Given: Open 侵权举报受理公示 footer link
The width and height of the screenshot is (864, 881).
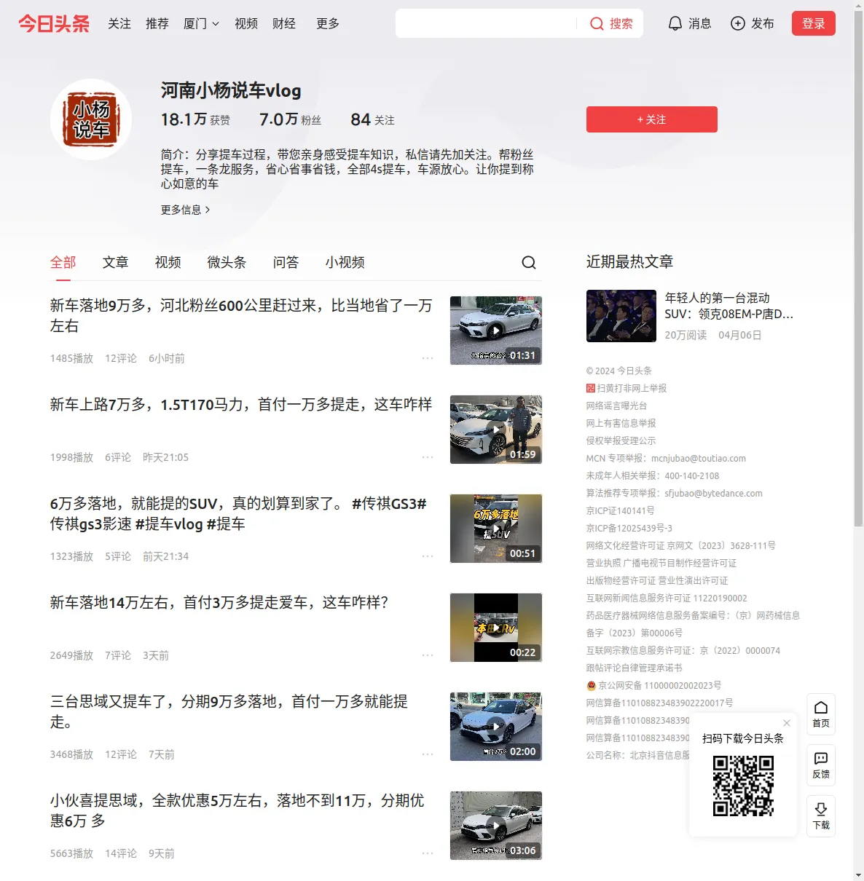Looking at the screenshot, I should click(621, 440).
